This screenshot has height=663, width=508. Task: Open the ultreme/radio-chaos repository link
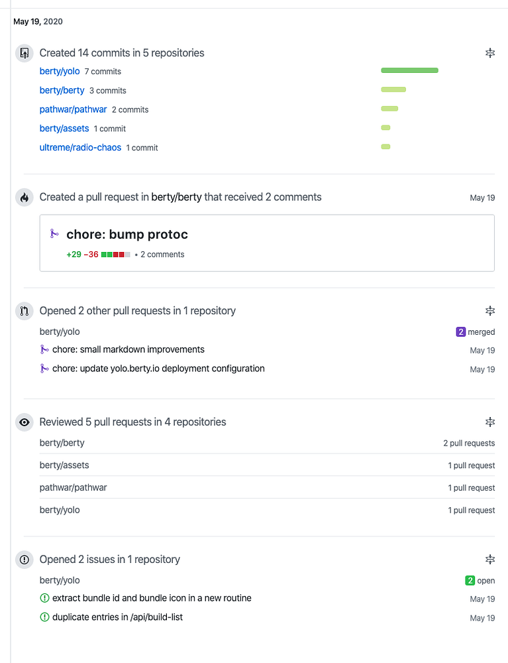click(80, 147)
